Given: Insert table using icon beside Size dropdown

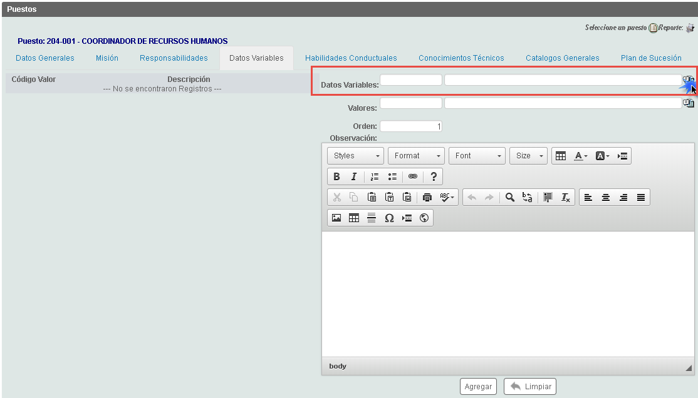Looking at the screenshot, I should 561,156.
